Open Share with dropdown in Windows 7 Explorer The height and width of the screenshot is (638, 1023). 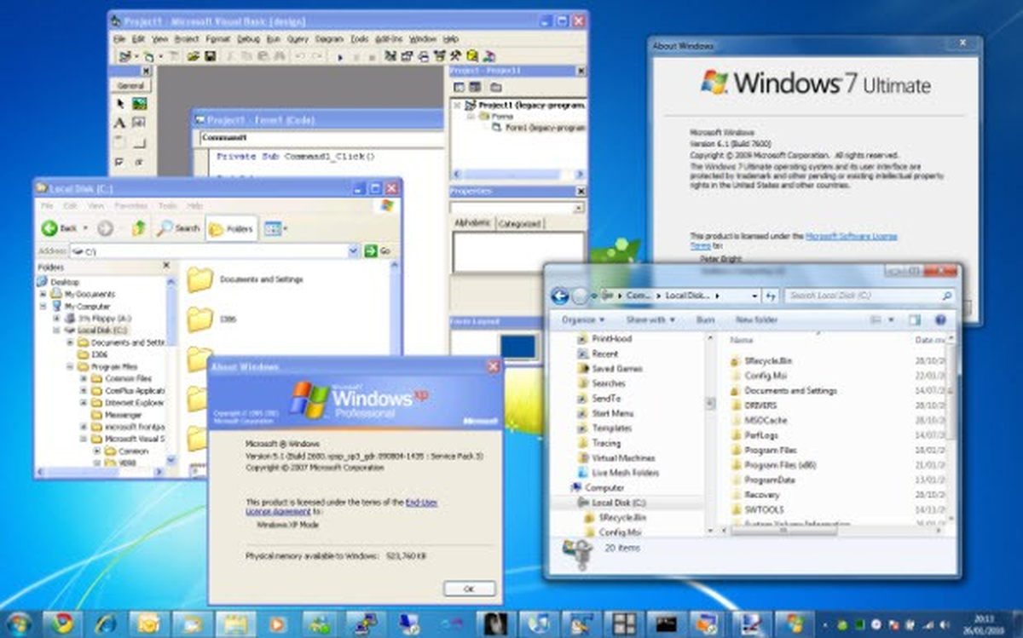[650, 319]
